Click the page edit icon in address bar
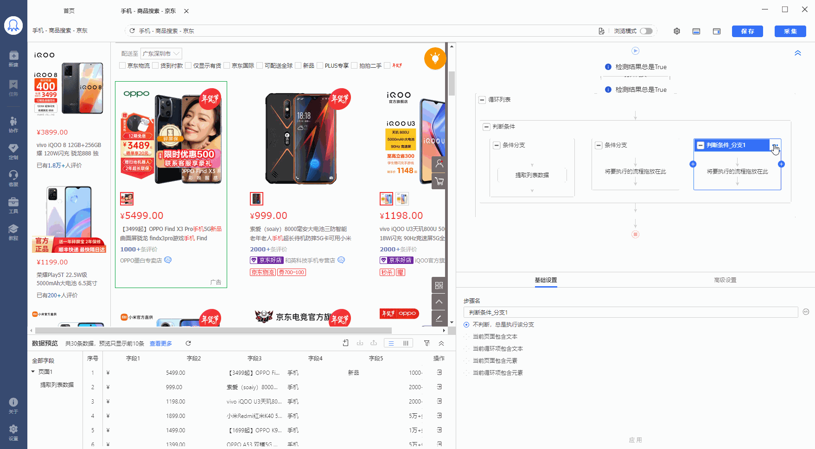815x449 pixels. (x=601, y=31)
